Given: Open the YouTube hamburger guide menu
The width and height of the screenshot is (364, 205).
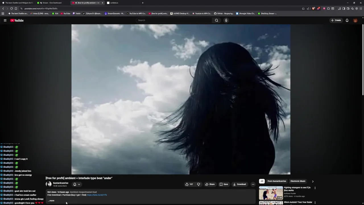Looking at the screenshot, I should 5,20.
